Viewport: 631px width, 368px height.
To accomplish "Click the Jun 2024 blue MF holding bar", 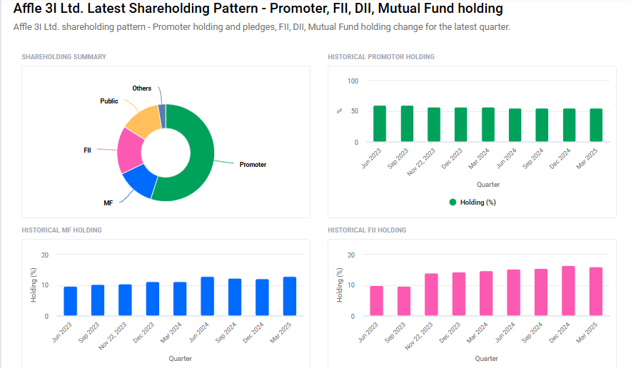I will pos(207,297).
